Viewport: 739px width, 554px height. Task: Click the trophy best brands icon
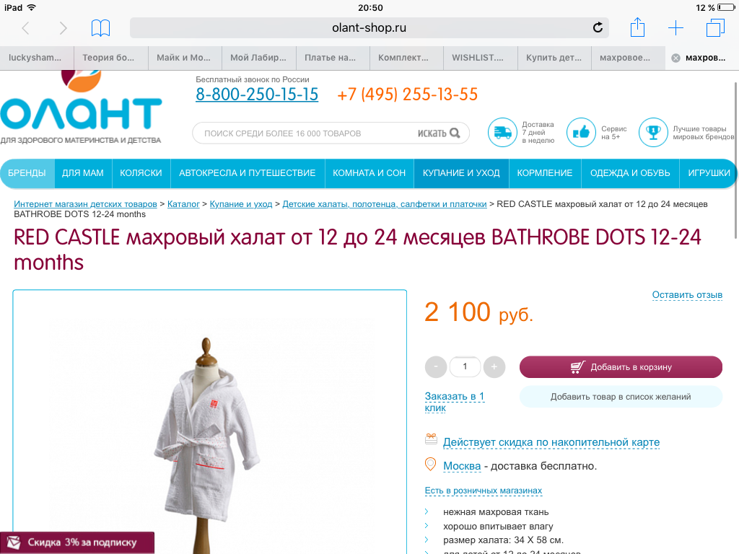tap(652, 133)
